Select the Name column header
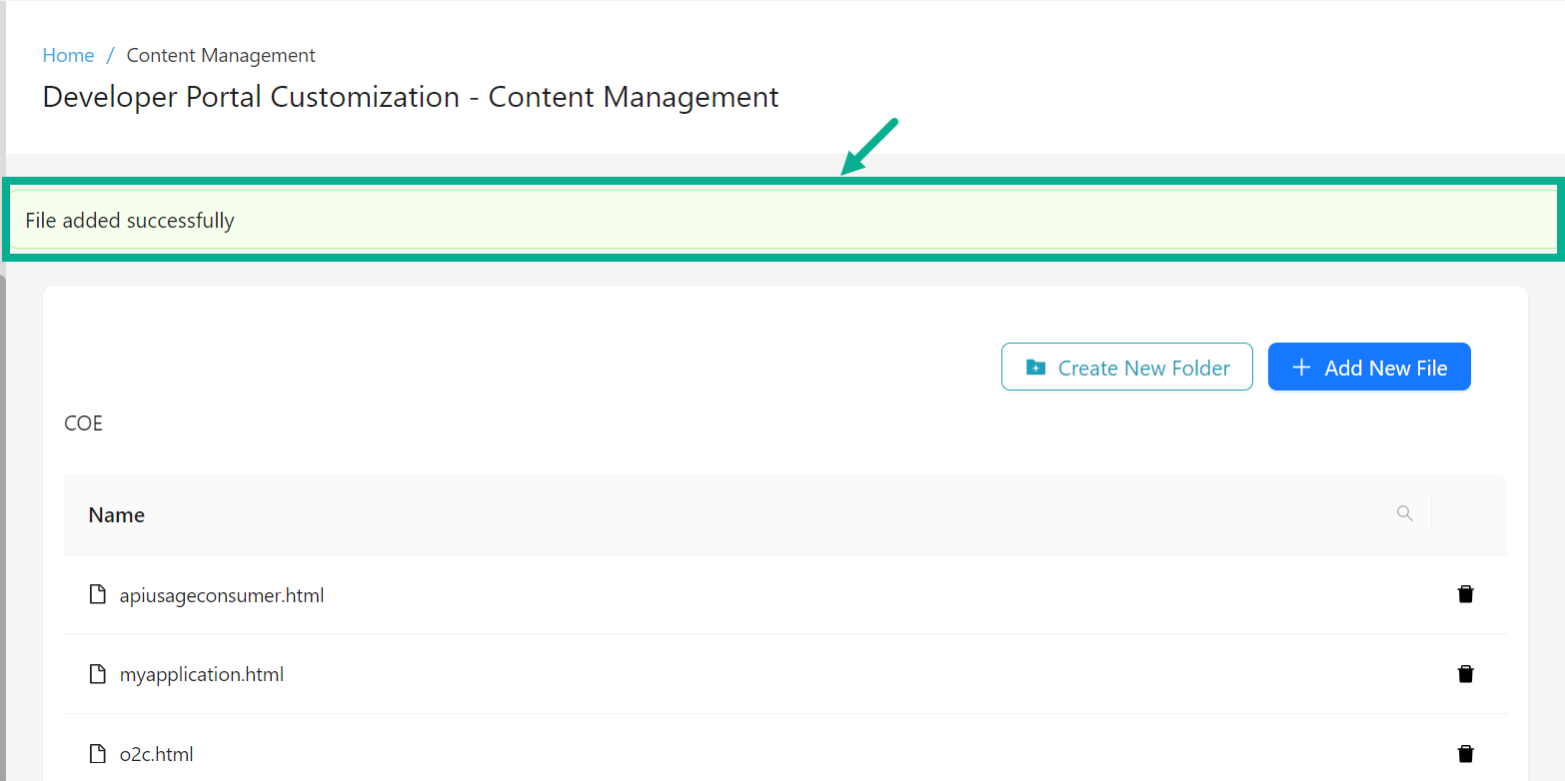1565x781 pixels. point(116,514)
